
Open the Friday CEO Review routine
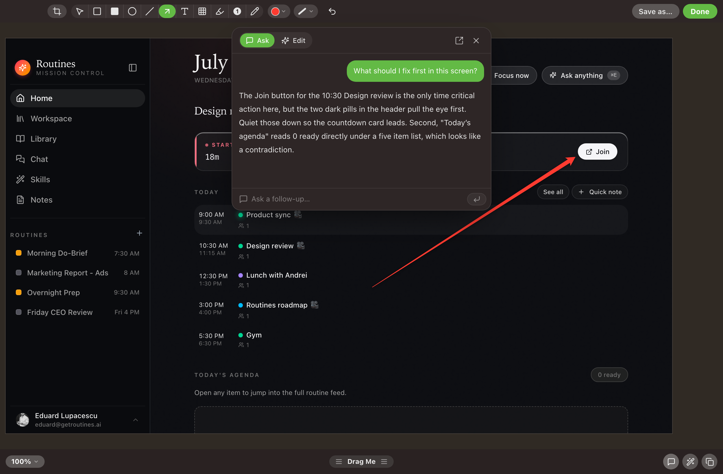pyautogui.click(x=77, y=312)
